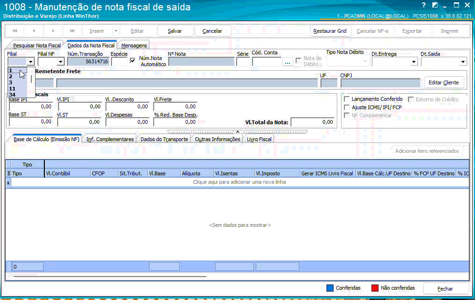Click blue Conferidas color swatch
475x300 pixels.
pos(330,288)
